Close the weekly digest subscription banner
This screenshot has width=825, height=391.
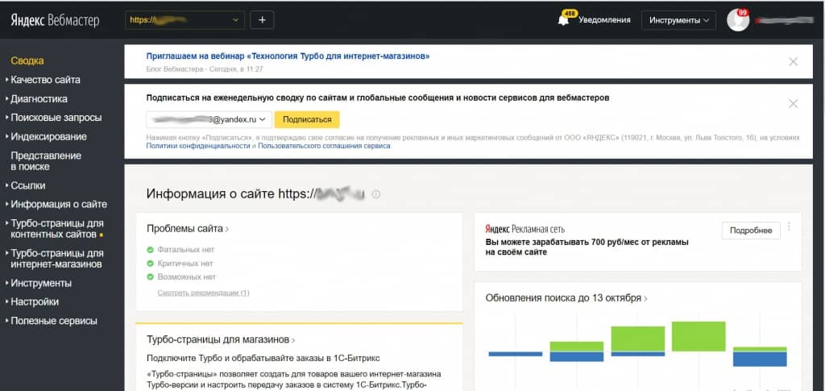coord(793,103)
